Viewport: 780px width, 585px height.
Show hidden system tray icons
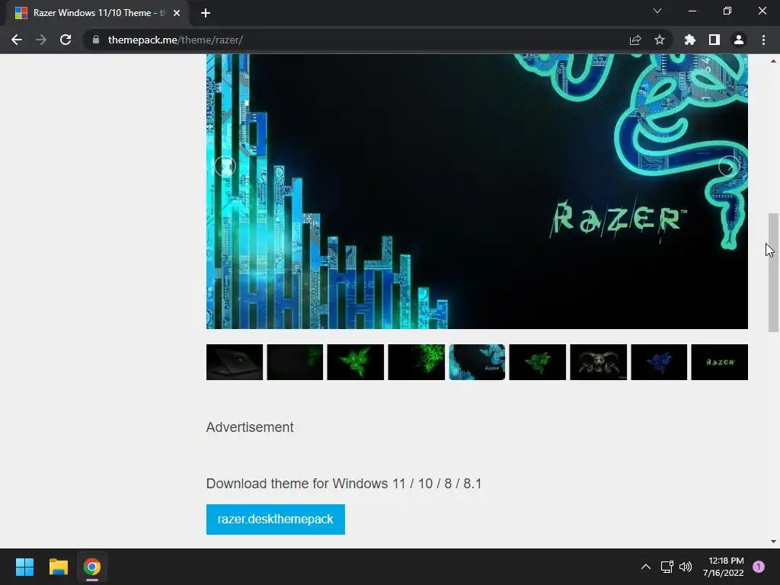646,567
